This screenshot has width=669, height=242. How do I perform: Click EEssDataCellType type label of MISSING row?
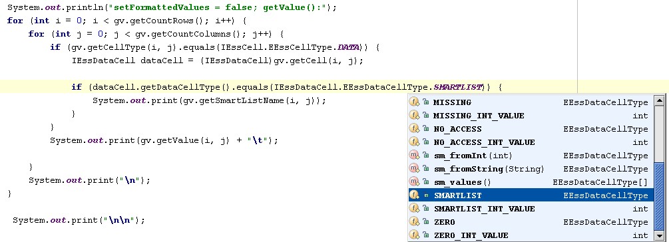point(605,102)
